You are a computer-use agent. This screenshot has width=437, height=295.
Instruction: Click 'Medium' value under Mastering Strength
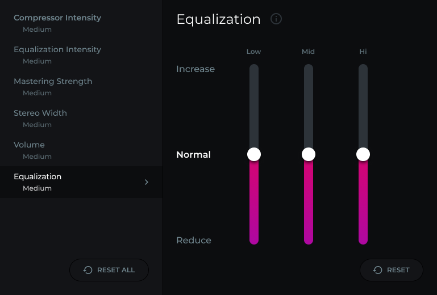tap(37, 93)
